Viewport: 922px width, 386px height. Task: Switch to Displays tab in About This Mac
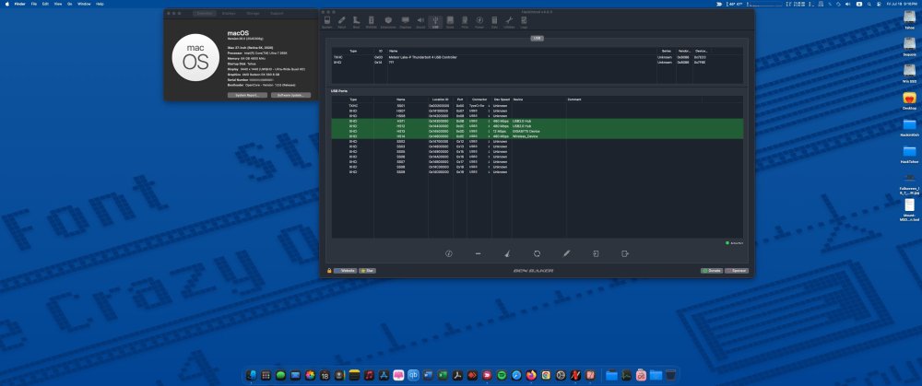point(229,13)
